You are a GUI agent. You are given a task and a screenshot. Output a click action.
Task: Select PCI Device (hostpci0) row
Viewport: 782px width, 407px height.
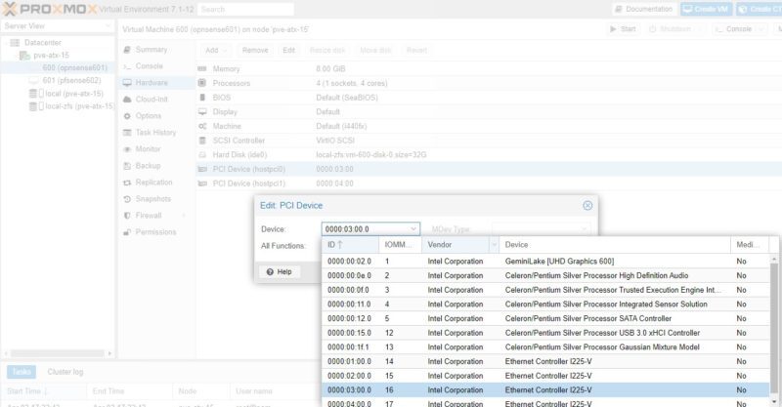(x=489, y=170)
